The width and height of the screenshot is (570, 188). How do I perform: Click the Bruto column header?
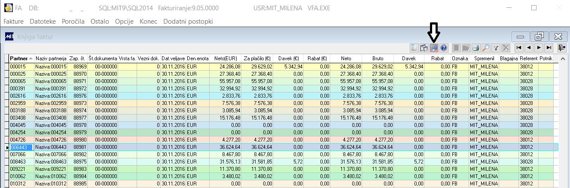click(x=377, y=58)
